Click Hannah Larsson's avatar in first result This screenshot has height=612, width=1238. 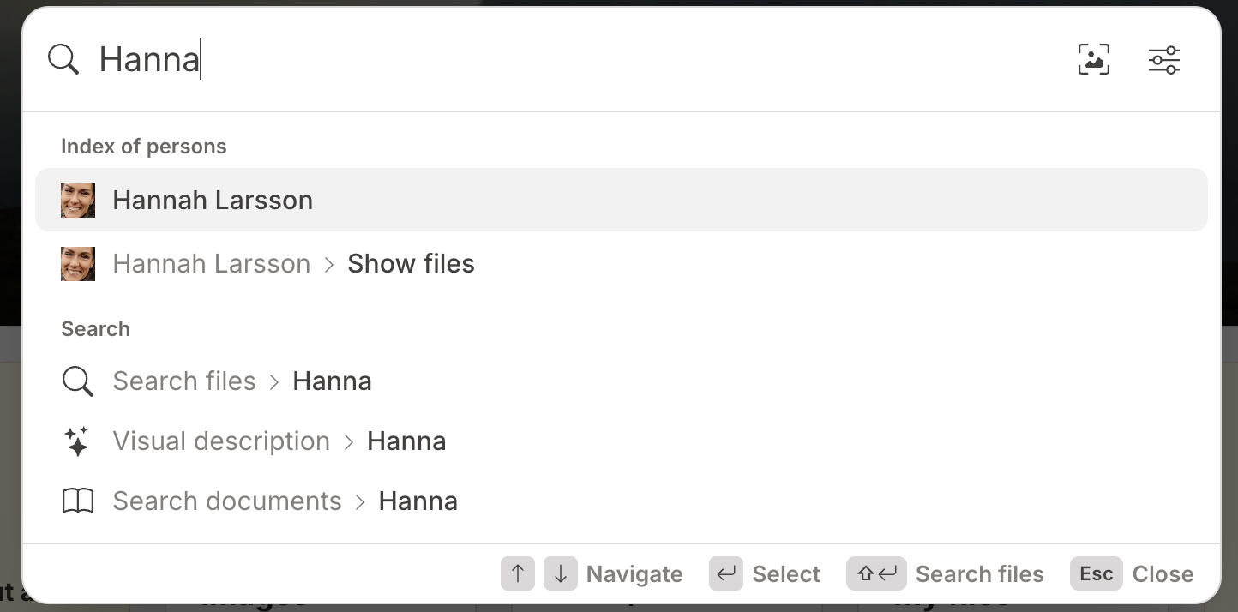[78, 201]
